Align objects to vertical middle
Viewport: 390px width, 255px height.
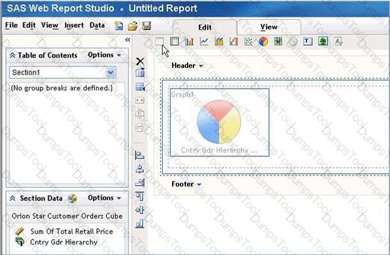[x=139, y=210]
